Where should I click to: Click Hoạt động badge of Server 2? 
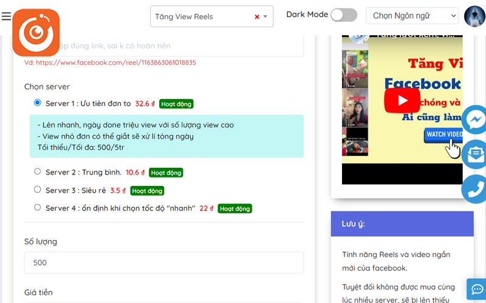[166, 173]
